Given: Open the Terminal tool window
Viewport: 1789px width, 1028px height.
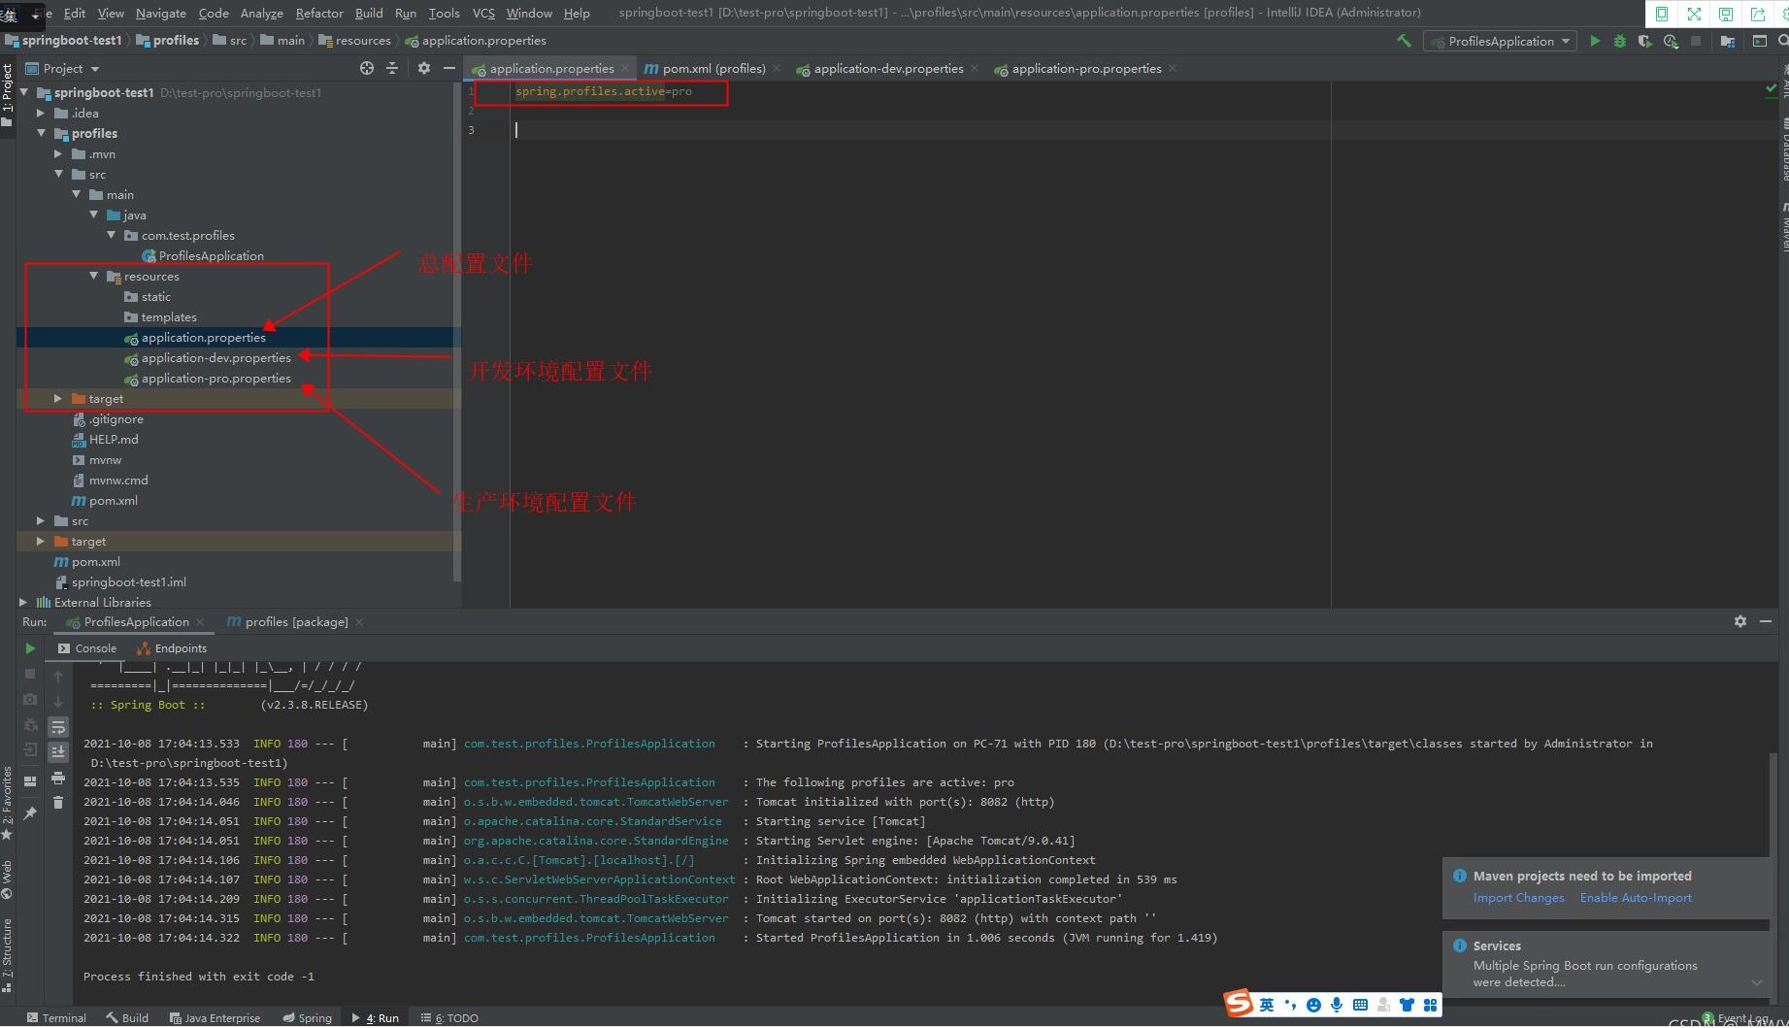Looking at the screenshot, I should (56, 1017).
